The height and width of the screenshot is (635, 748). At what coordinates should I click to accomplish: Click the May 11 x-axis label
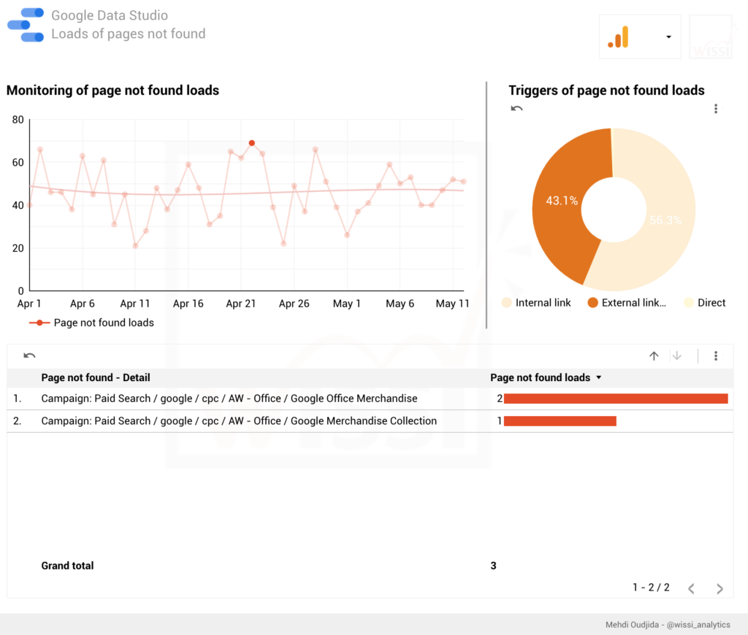pos(452,304)
